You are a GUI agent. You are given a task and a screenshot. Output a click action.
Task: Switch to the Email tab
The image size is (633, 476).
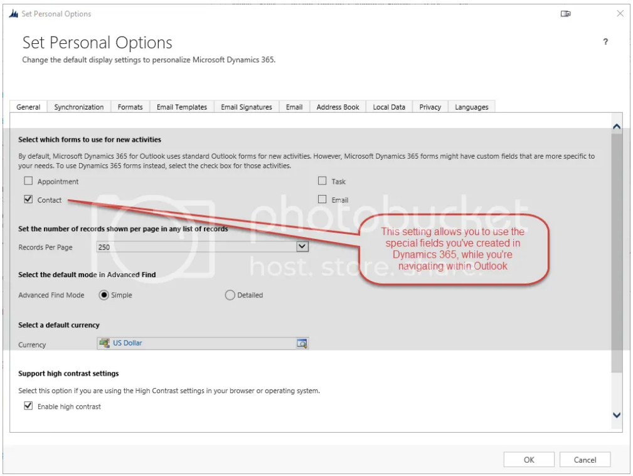click(294, 107)
